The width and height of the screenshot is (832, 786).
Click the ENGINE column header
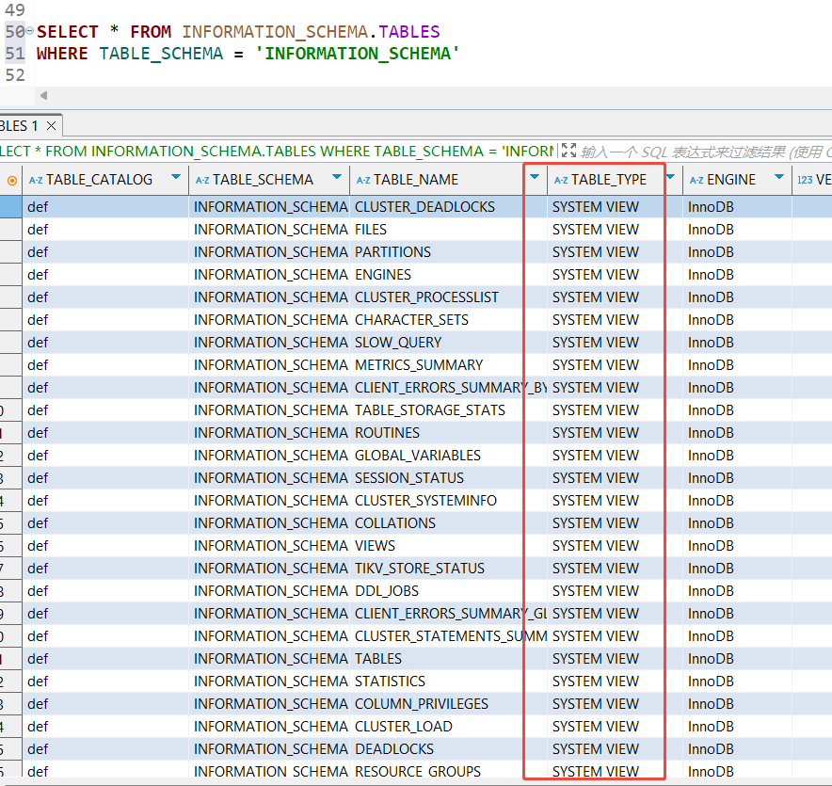click(x=737, y=180)
